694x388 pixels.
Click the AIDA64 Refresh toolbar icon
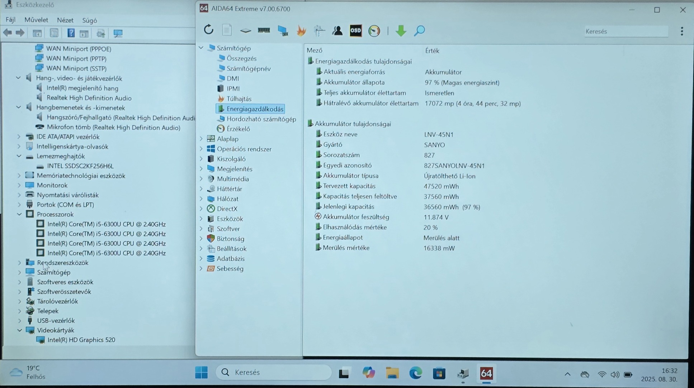click(x=208, y=30)
